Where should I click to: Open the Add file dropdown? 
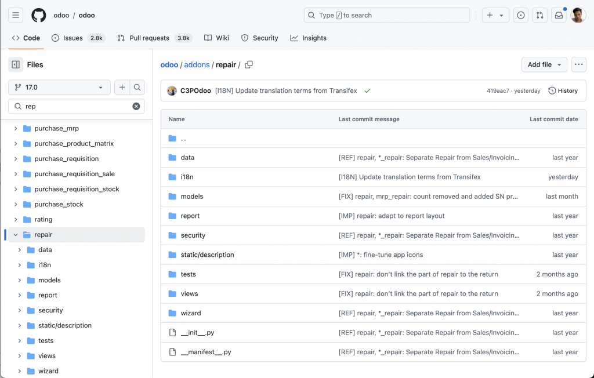544,64
